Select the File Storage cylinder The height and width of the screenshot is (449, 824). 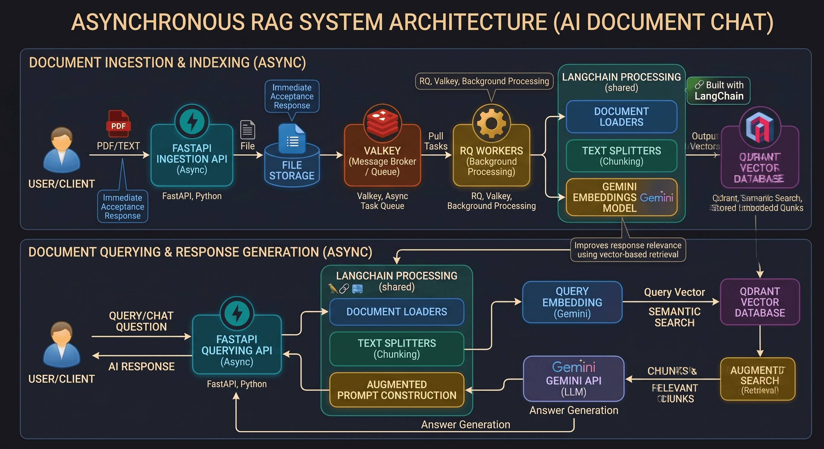coord(292,165)
